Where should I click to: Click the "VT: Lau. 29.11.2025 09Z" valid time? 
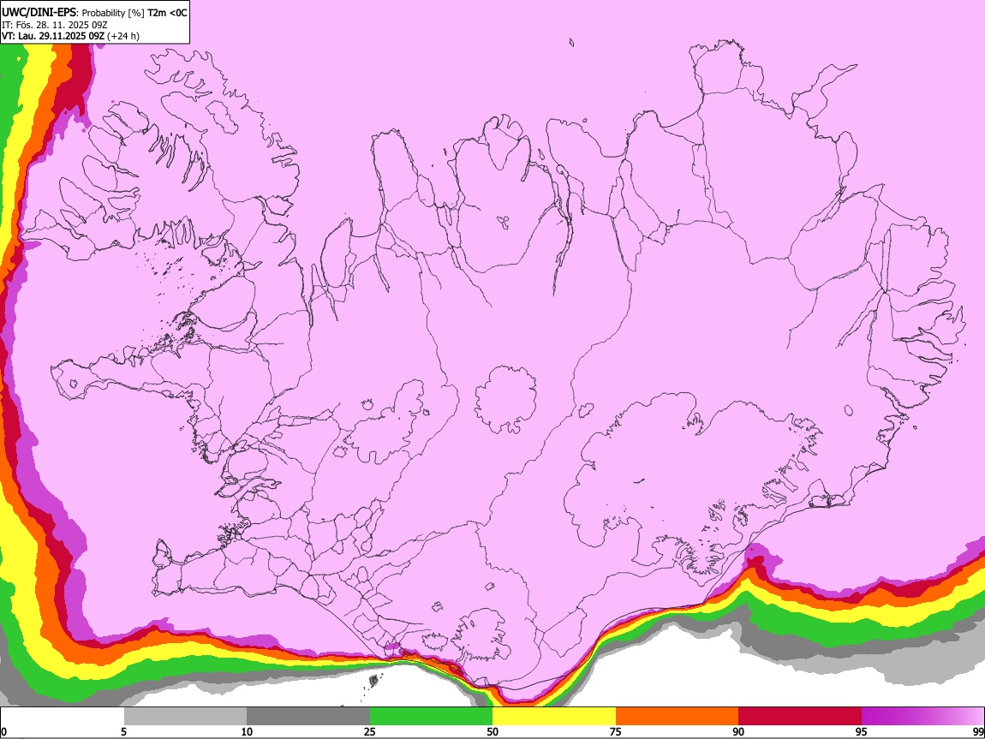click(53, 36)
